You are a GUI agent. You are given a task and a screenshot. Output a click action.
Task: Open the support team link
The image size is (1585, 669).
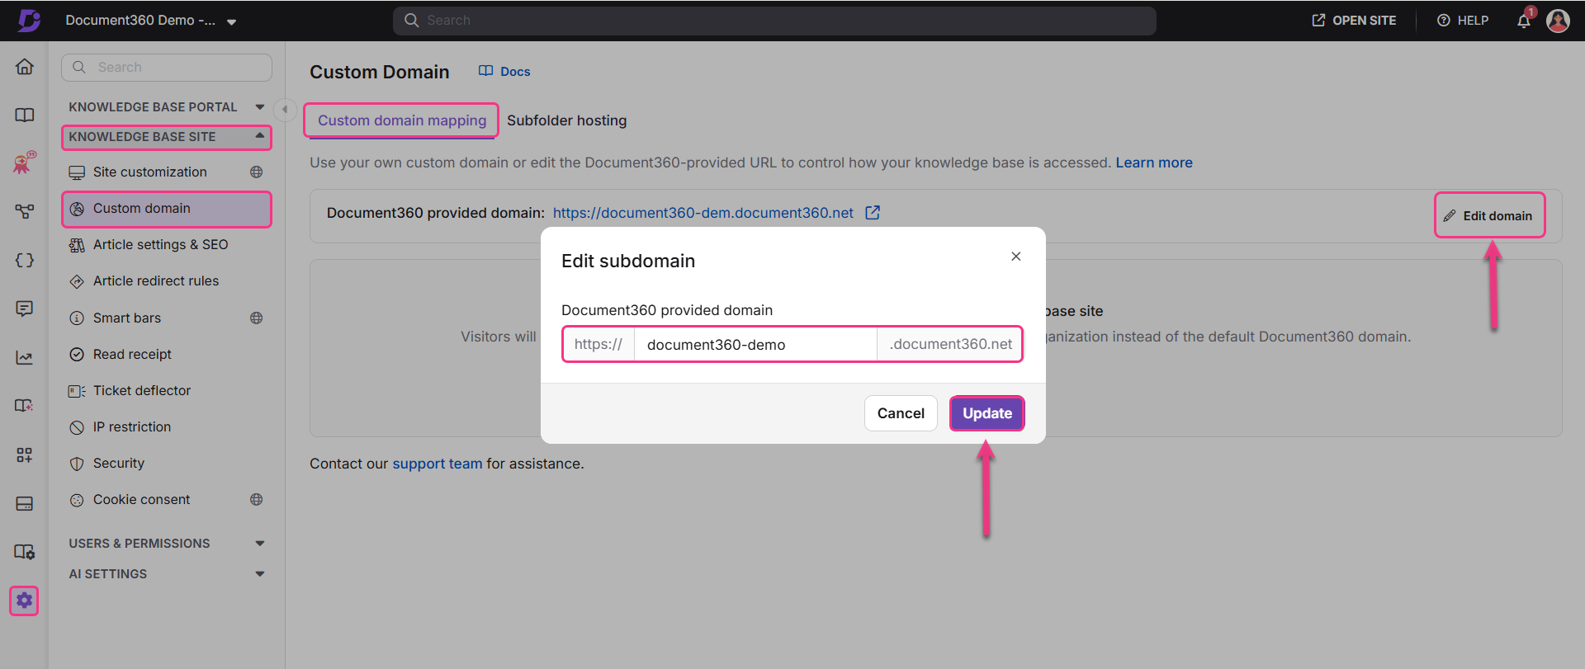point(438,464)
